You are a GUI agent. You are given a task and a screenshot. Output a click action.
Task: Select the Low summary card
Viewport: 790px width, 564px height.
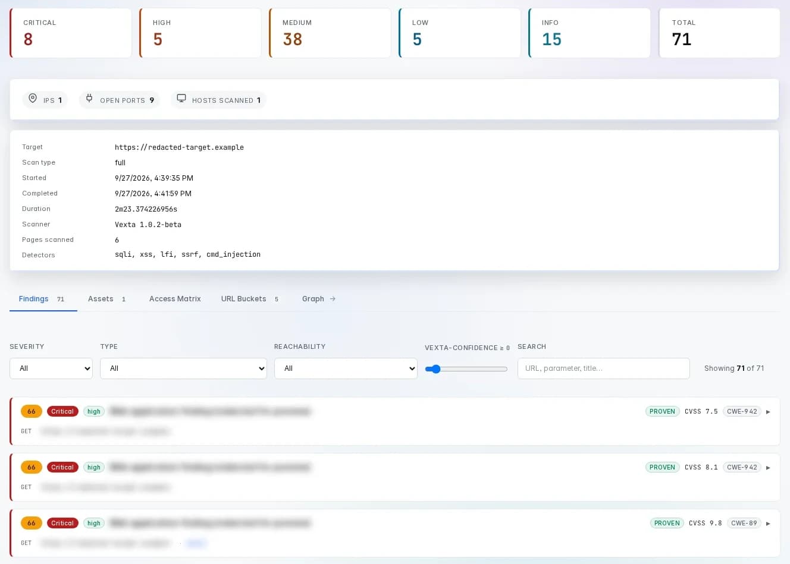[x=460, y=33]
